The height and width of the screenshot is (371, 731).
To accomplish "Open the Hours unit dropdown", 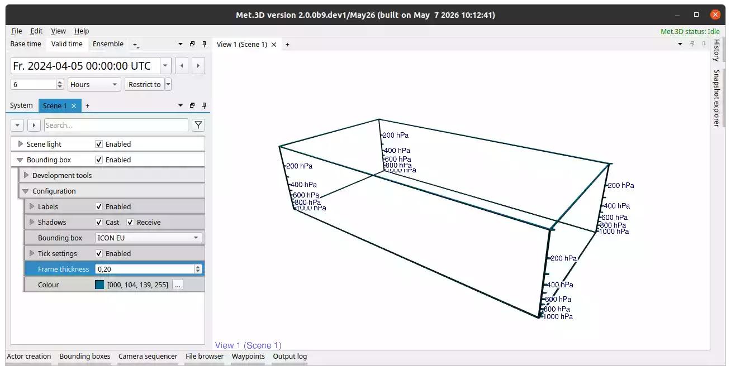I will (94, 84).
